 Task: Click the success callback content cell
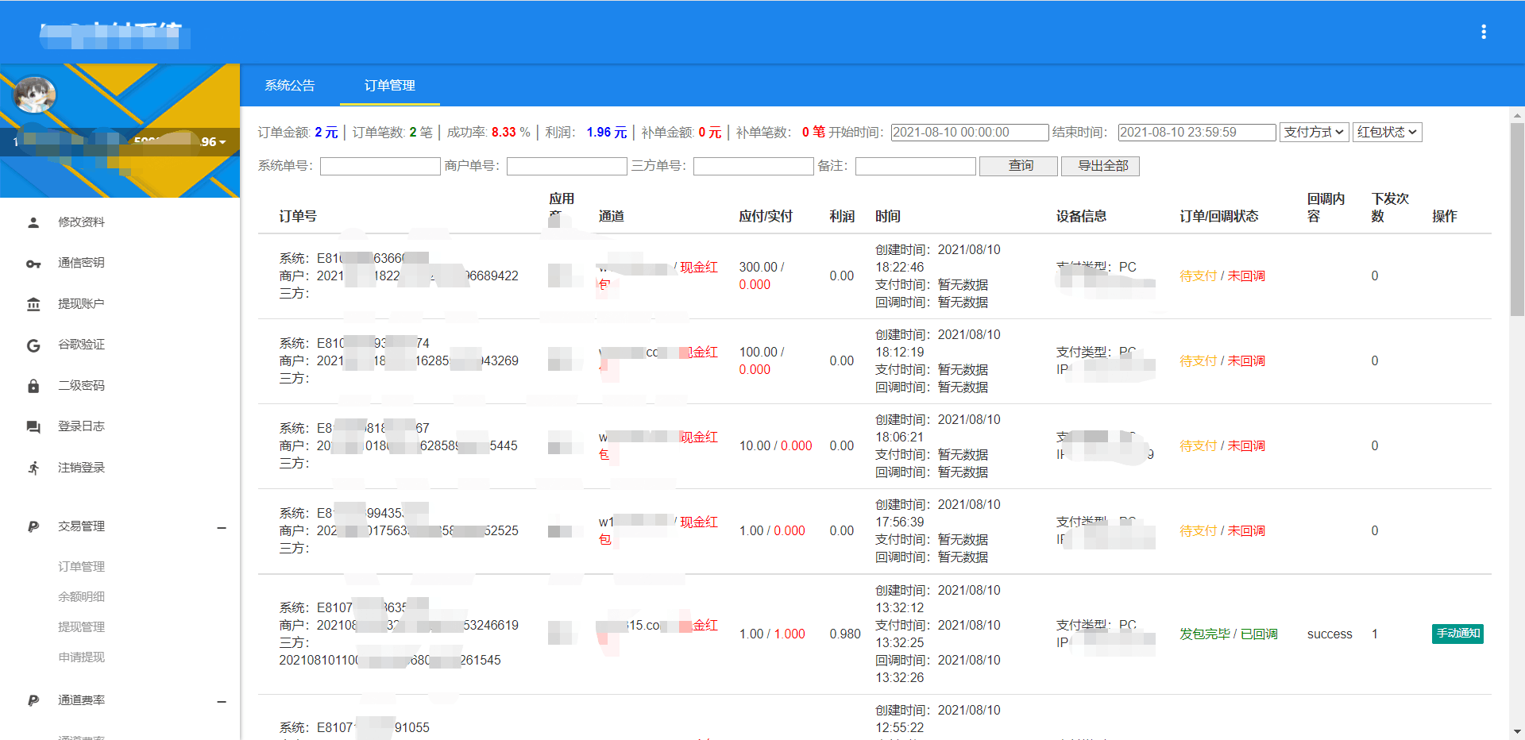(x=1330, y=634)
